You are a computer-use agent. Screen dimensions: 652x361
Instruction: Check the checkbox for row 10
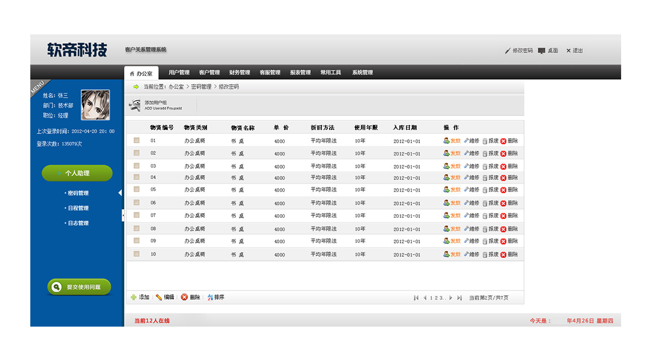click(x=136, y=254)
